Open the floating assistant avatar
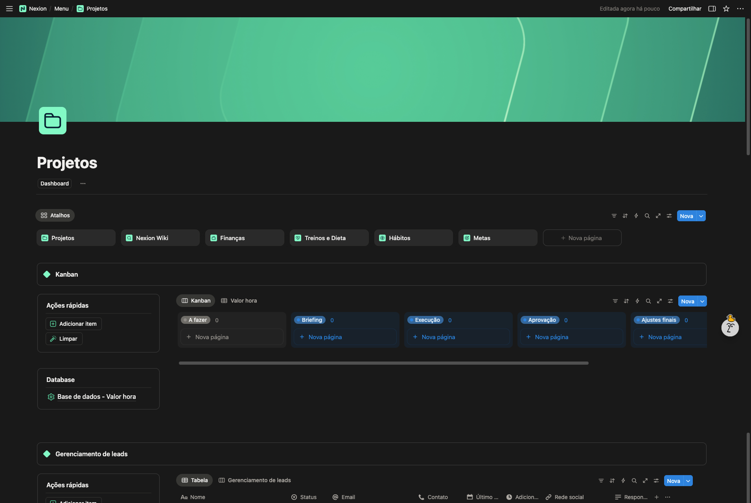 click(x=730, y=327)
